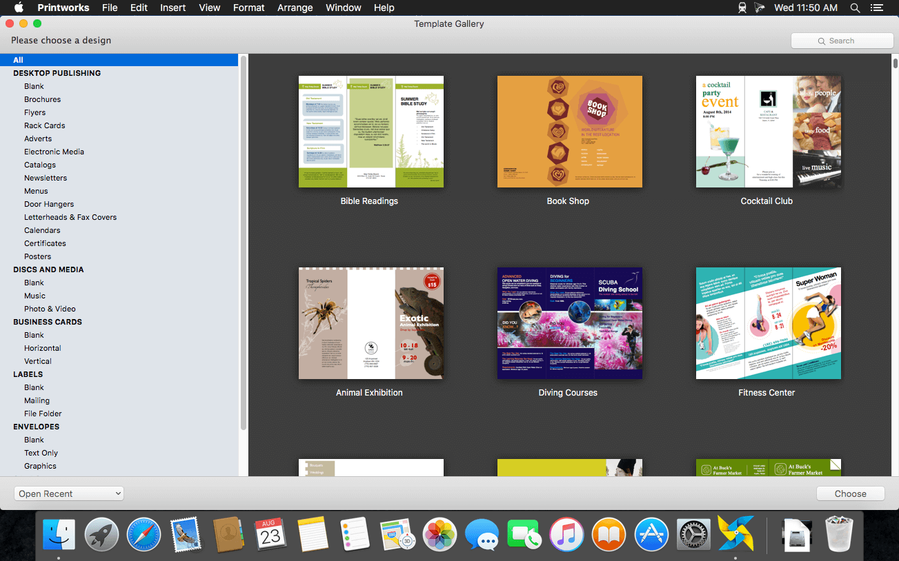Click the Printworks pinwheel icon in Dock
Image resolution: width=899 pixels, height=561 pixels.
pyautogui.click(x=735, y=534)
